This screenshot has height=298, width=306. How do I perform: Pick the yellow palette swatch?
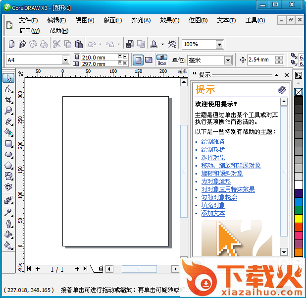(x=299, y=219)
